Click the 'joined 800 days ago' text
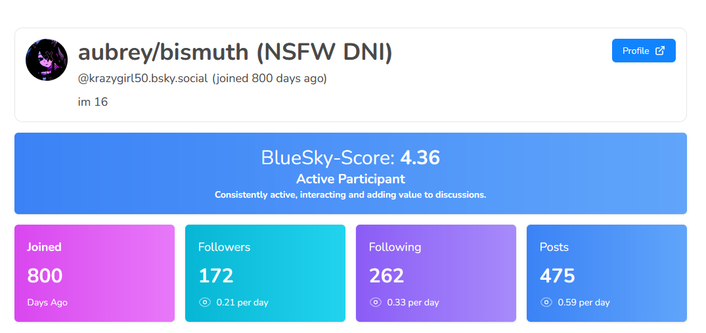 pyautogui.click(x=269, y=79)
